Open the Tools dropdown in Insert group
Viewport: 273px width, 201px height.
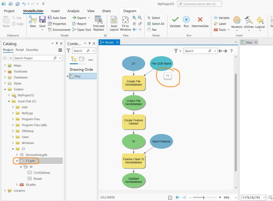coord(229,30)
